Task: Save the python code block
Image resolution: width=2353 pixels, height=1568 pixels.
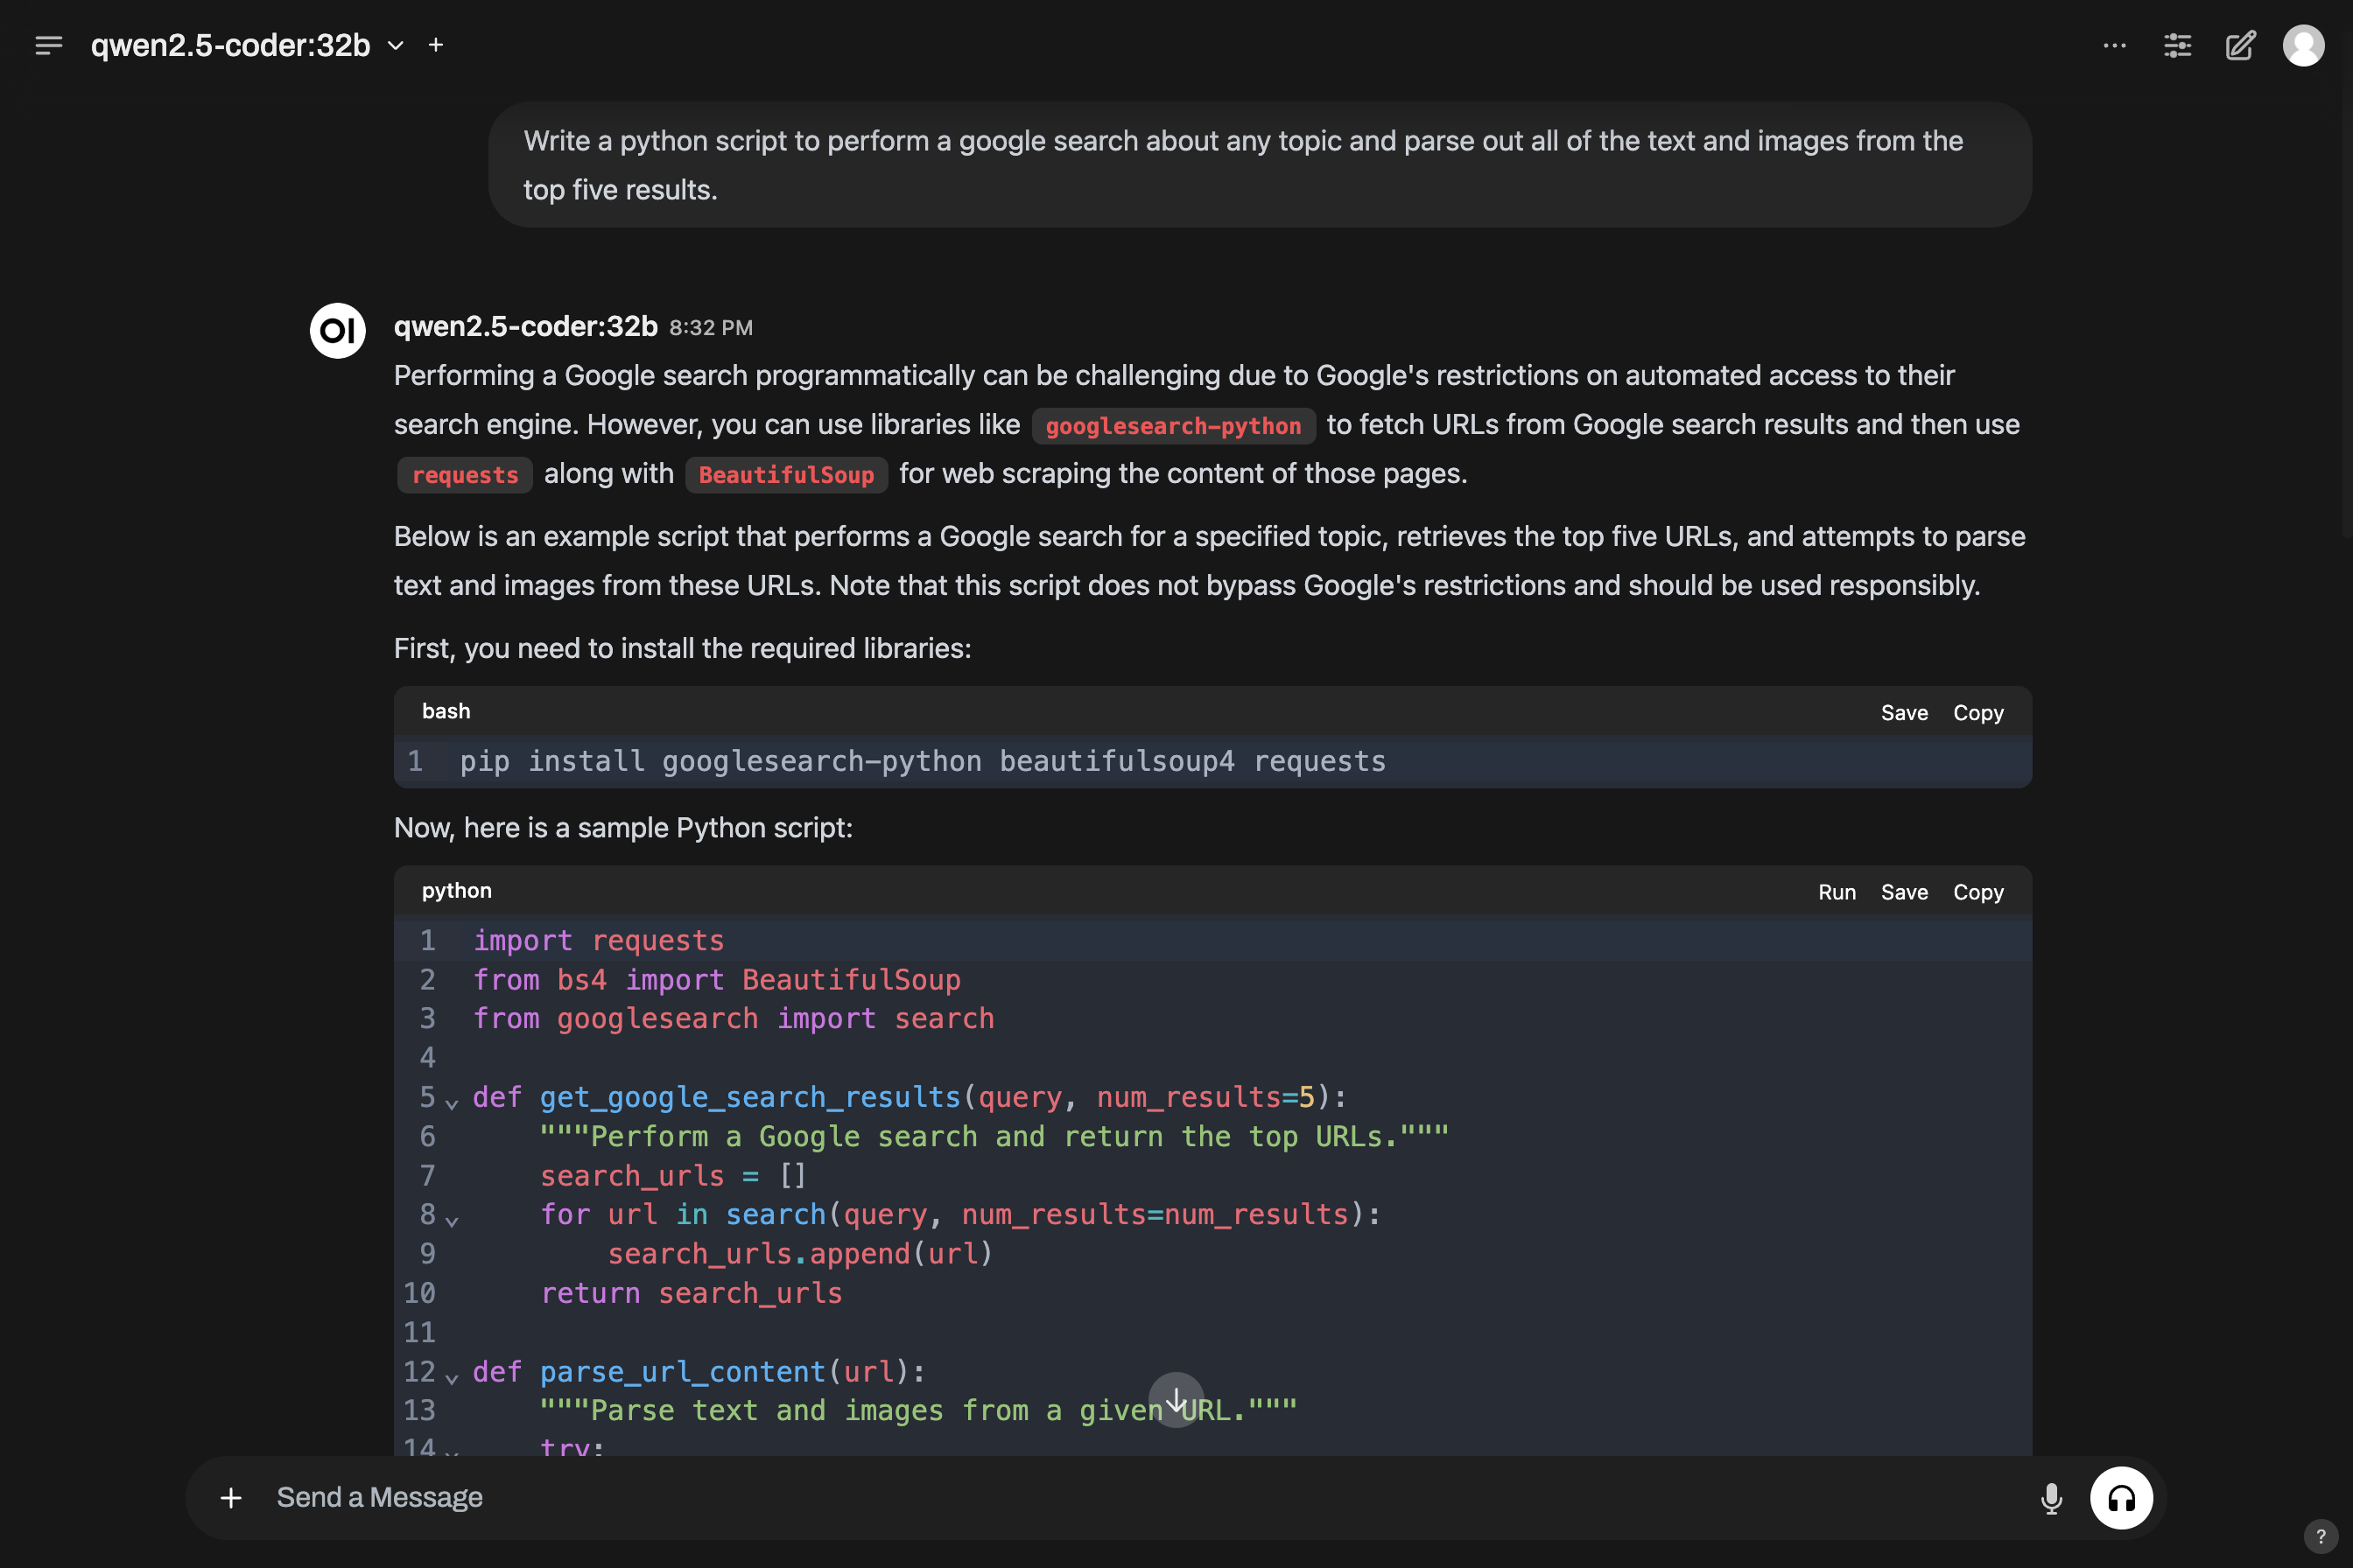Action: 1904,891
